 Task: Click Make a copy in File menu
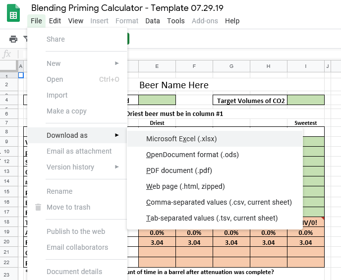click(x=66, y=111)
